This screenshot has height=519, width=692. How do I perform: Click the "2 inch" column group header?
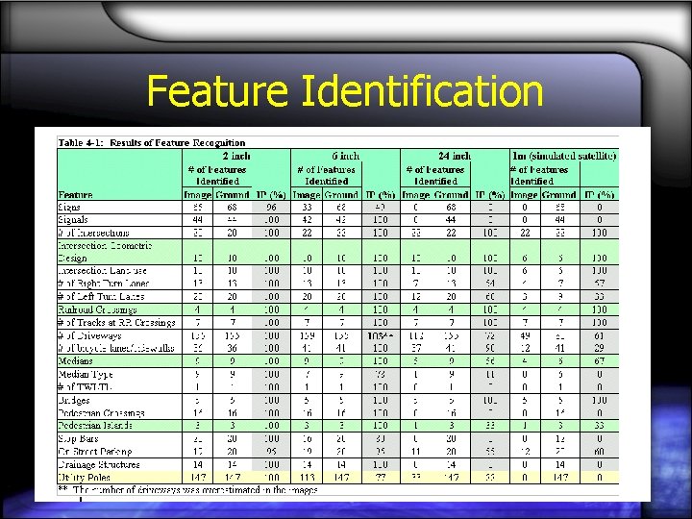pyautogui.click(x=236, y=156)
